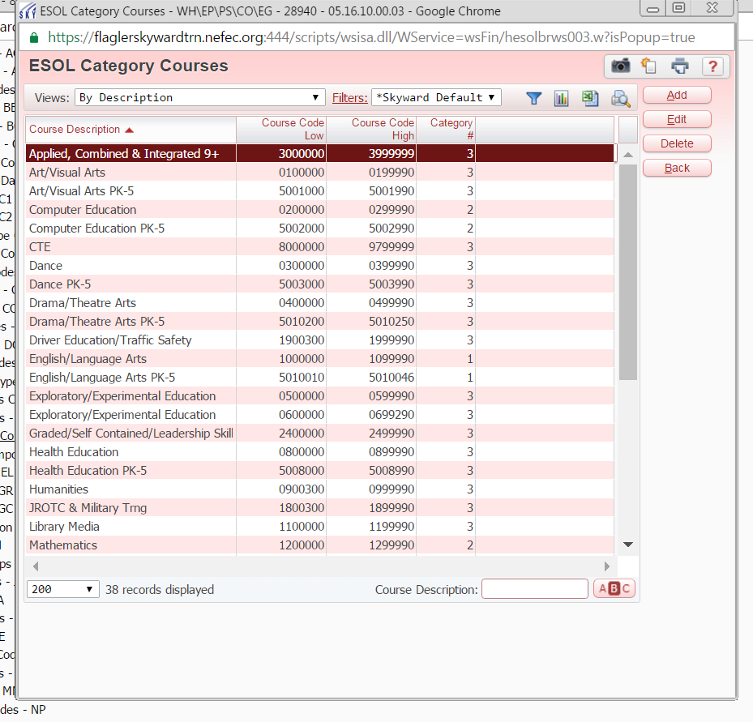Click the horizontal scroll right arrow
This screenshot has width=753, height=722.
pyautogui.click(x=607, y=566)
